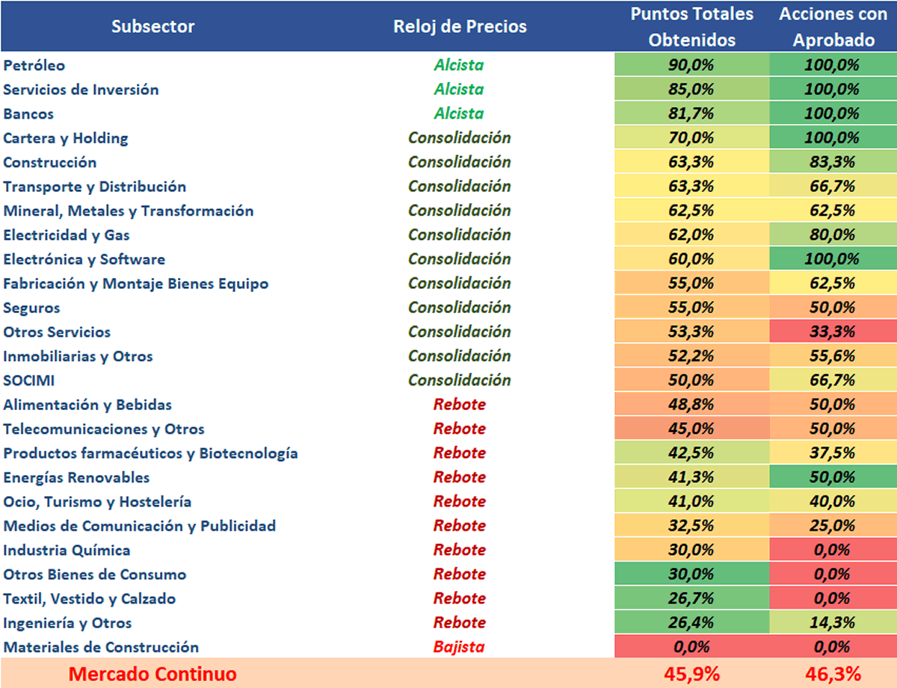This screenshot has width=897, height=688.
Task: Click the 46,3% total approved cell
Action: pyautogui.click(x=833, y=674)
